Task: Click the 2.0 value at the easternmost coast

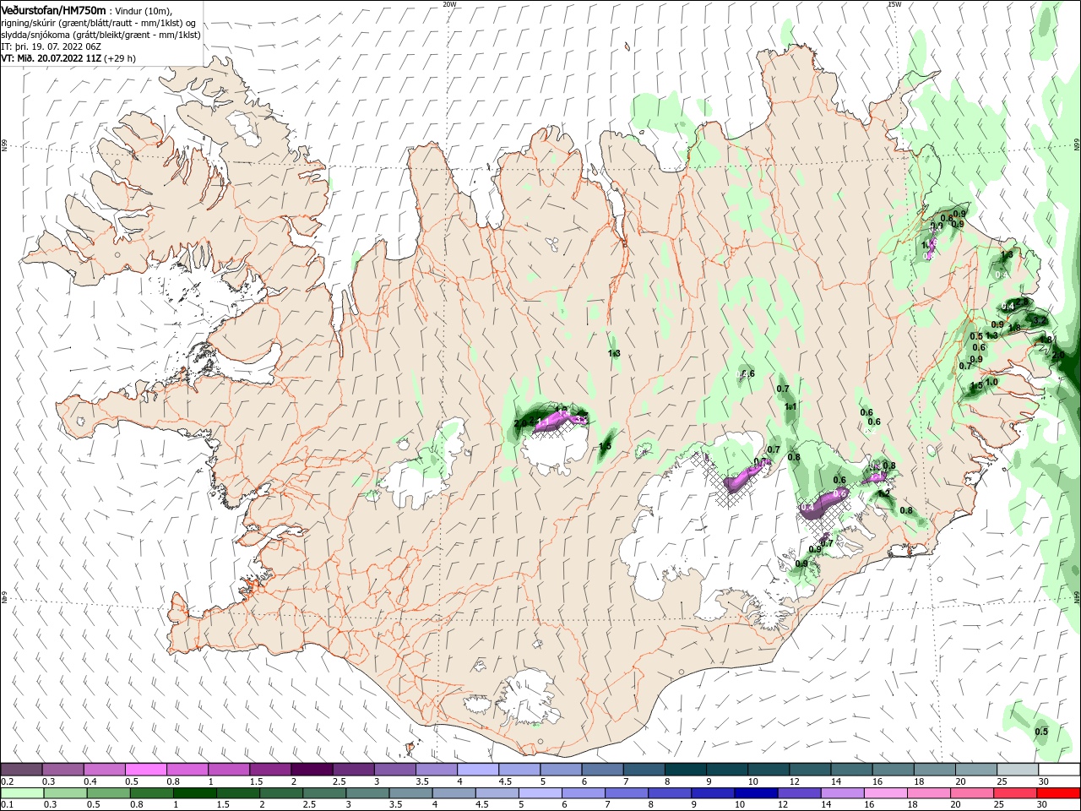Action: point(1058,355)
